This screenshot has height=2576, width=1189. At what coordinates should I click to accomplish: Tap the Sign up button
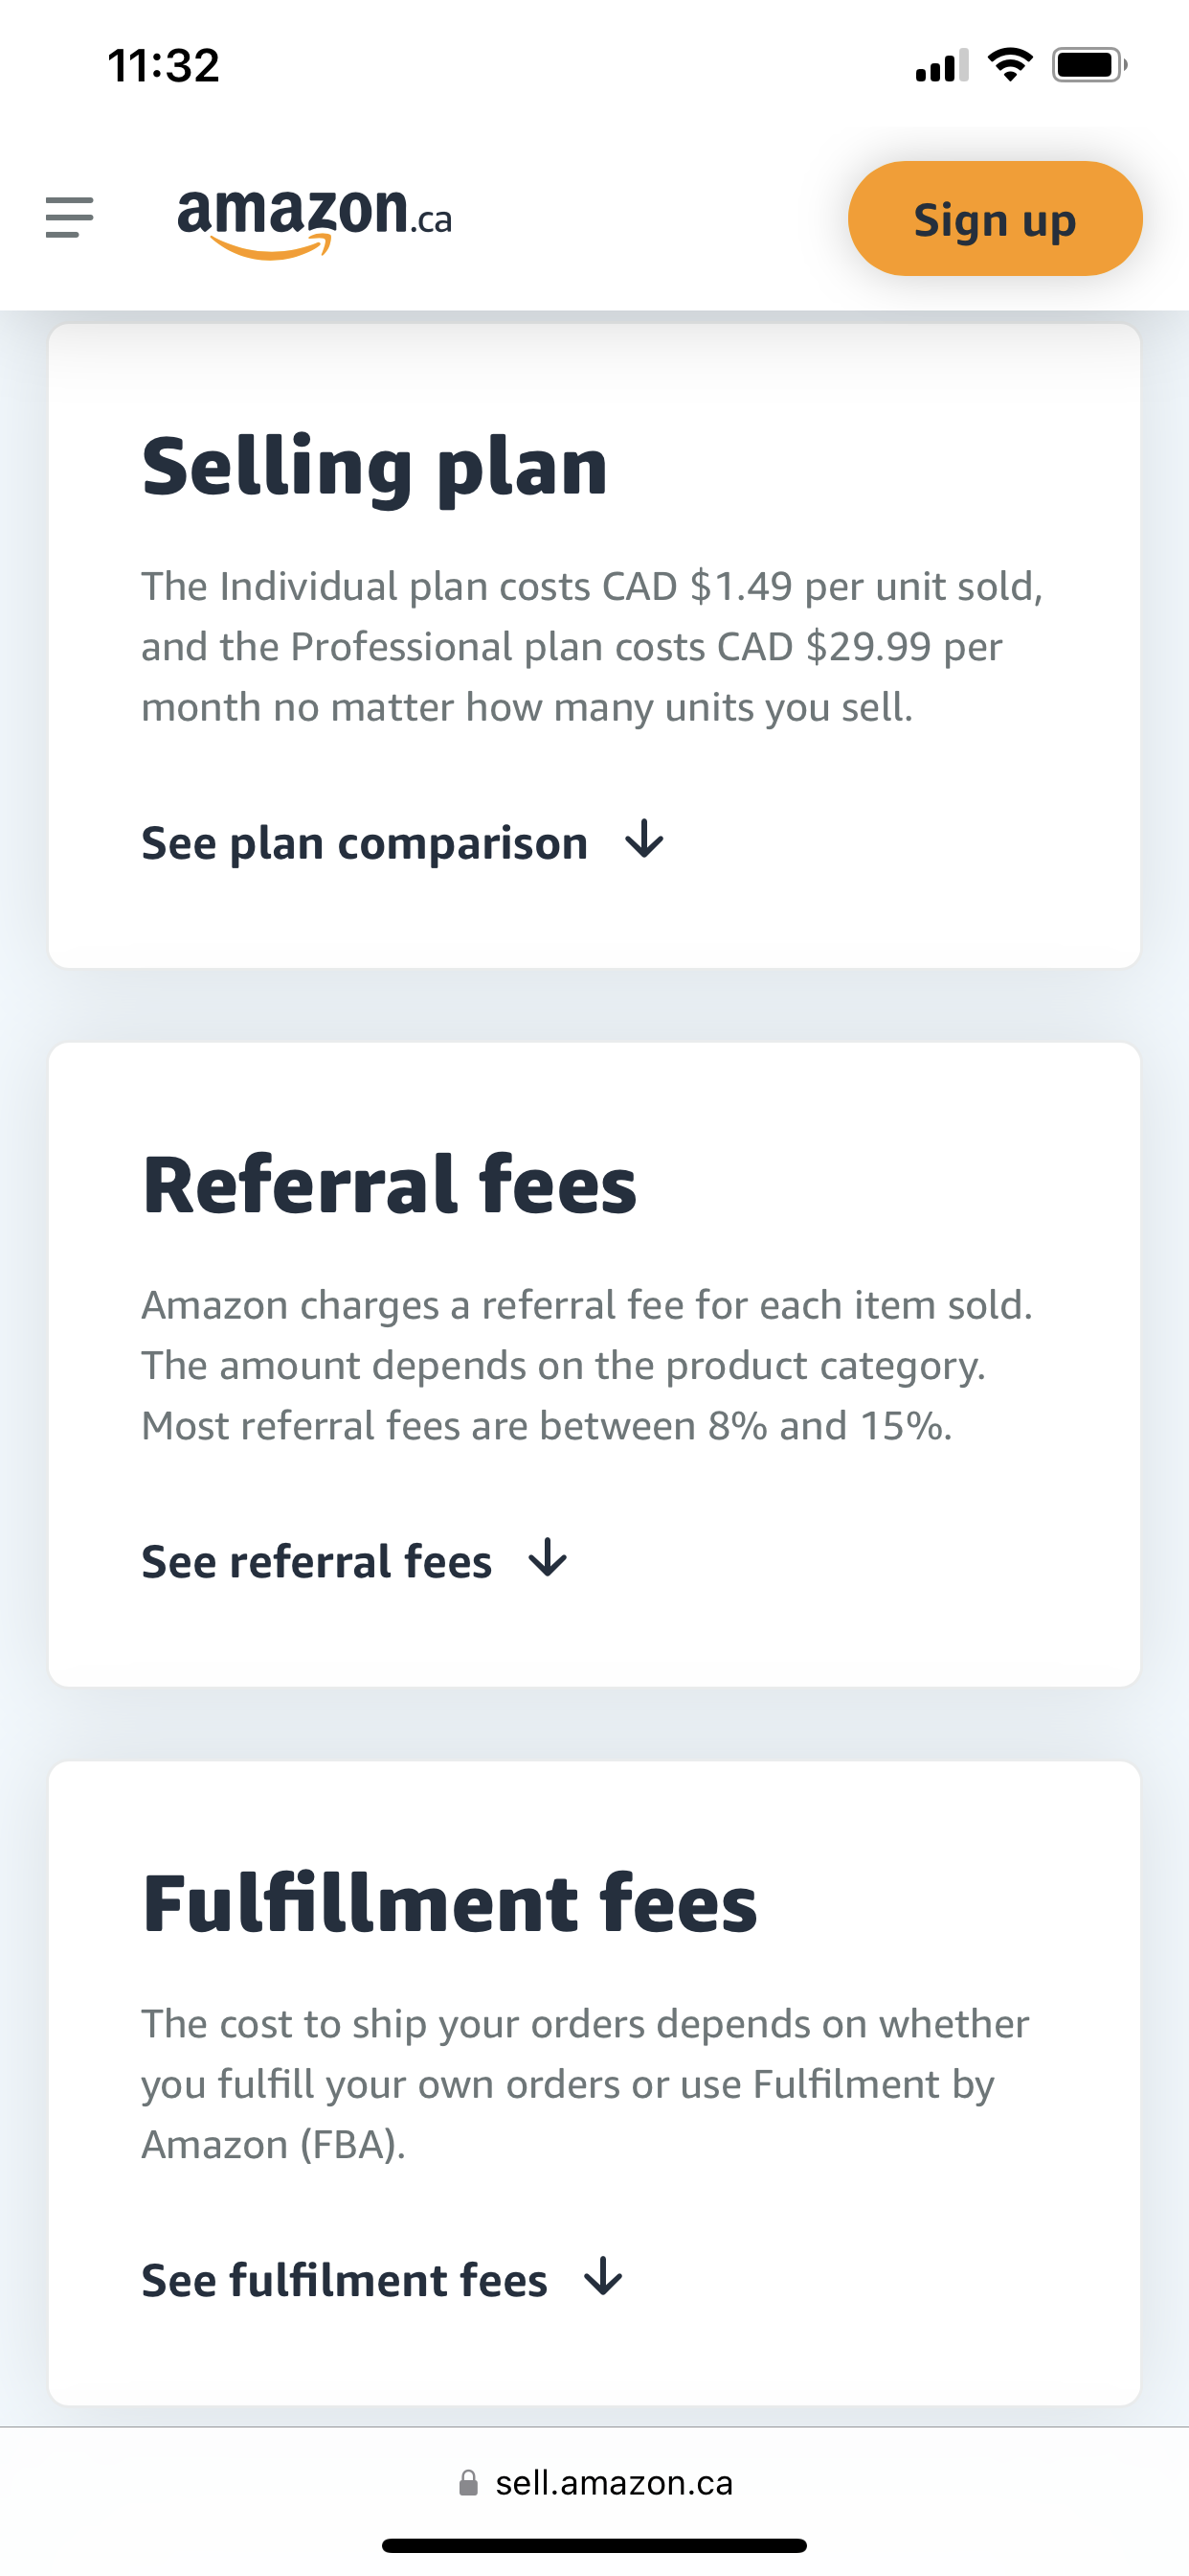point(994,219)
